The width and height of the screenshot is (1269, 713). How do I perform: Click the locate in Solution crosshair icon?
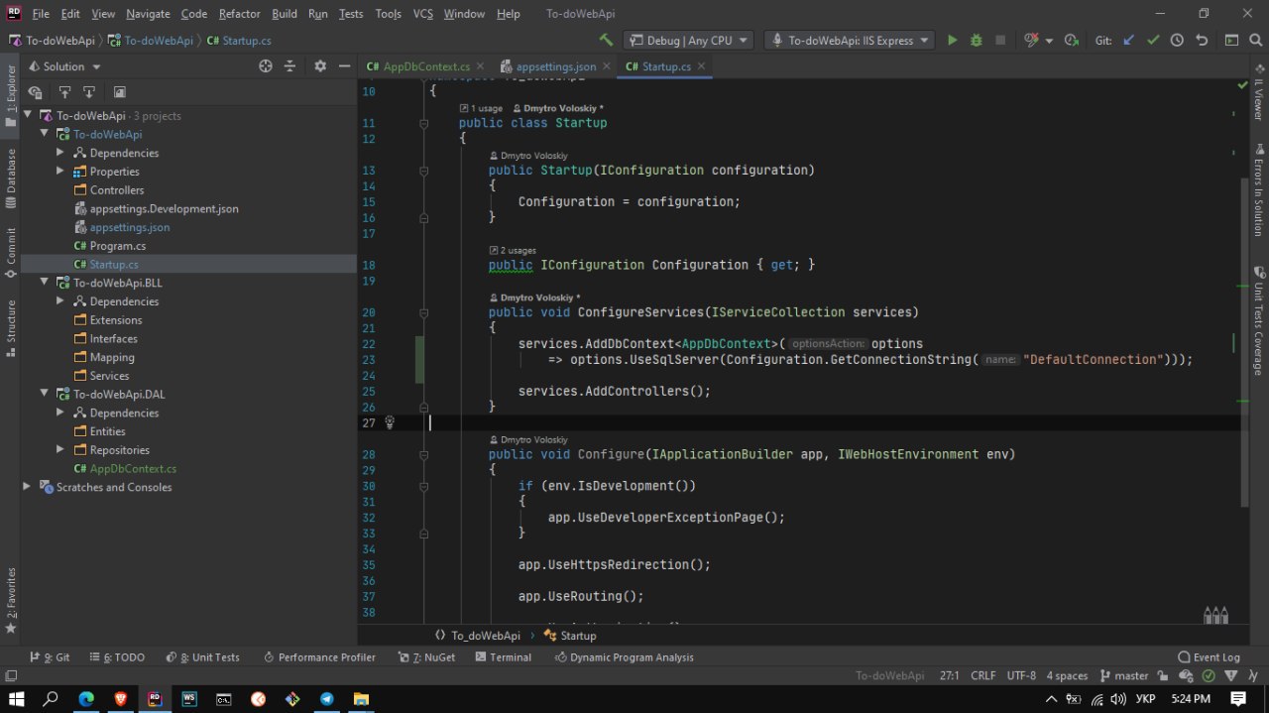click(x=266, y=66)
